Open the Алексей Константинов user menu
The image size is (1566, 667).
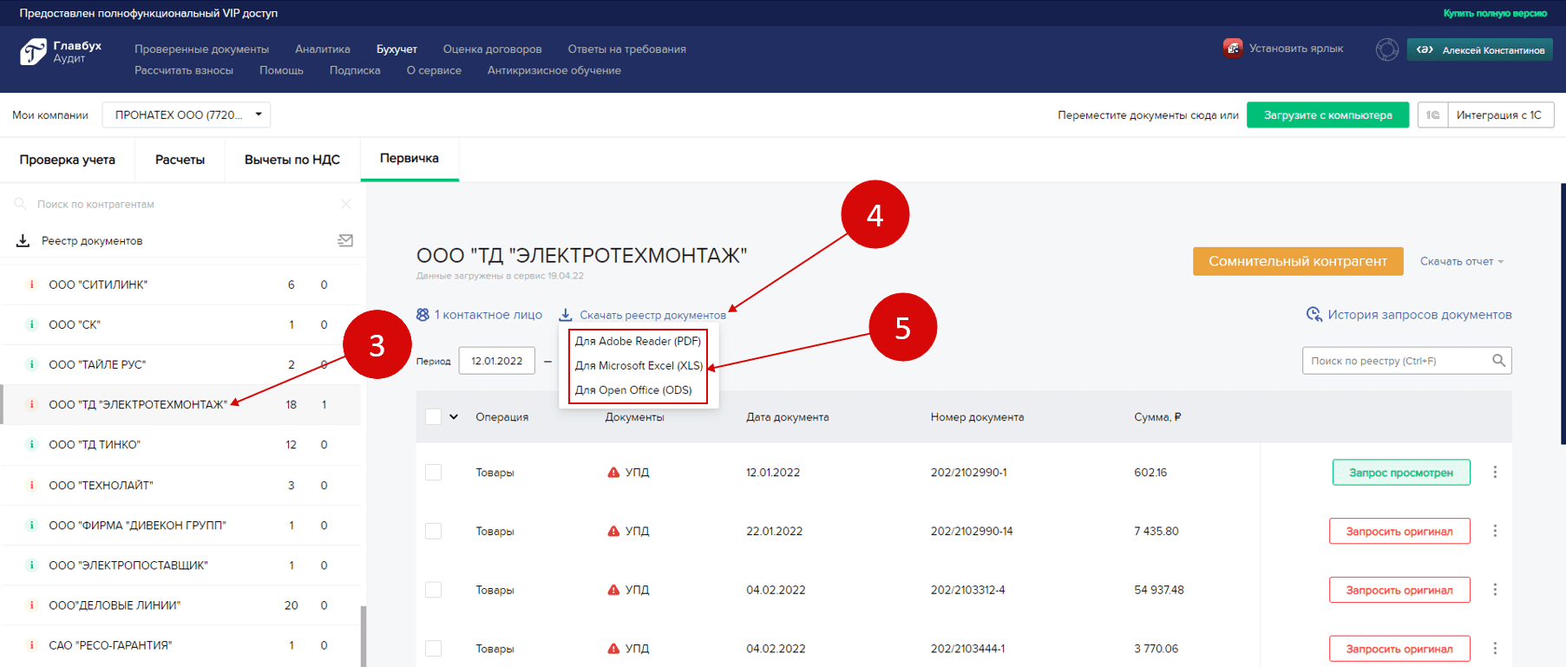(x=1480, y=49)
